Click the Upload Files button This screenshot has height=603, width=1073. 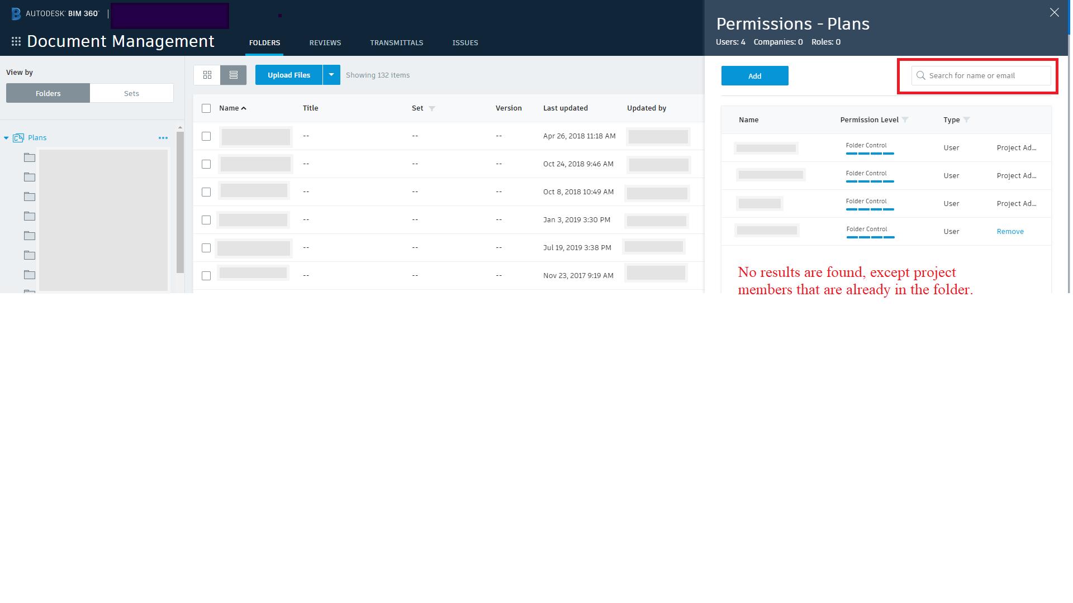pyautogui.click(x=289, y=75)
